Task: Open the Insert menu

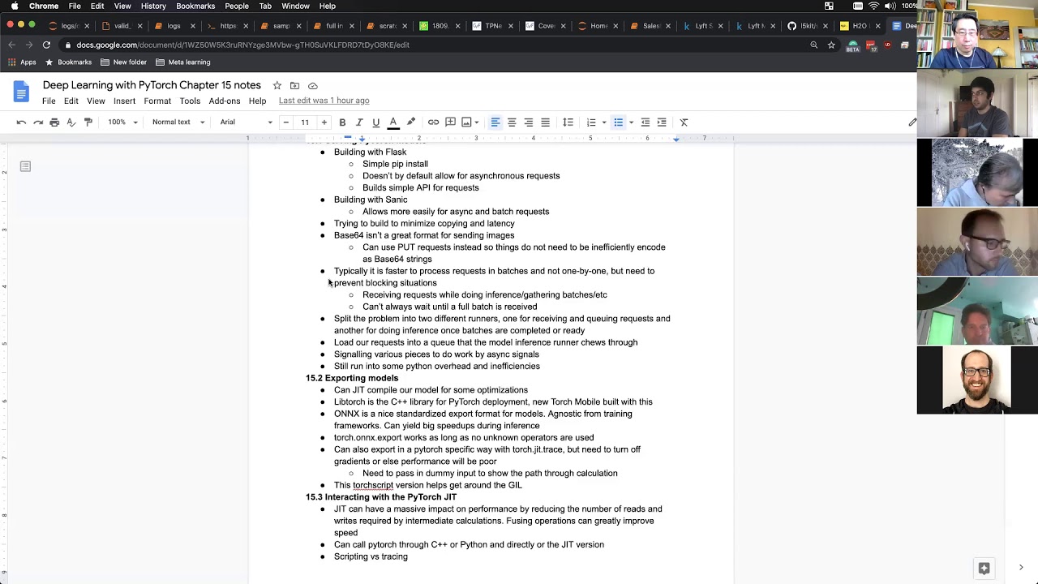Action: (124, 101)
